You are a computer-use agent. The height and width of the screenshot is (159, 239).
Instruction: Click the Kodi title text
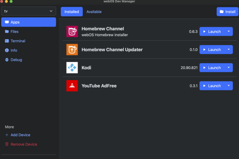86,68
